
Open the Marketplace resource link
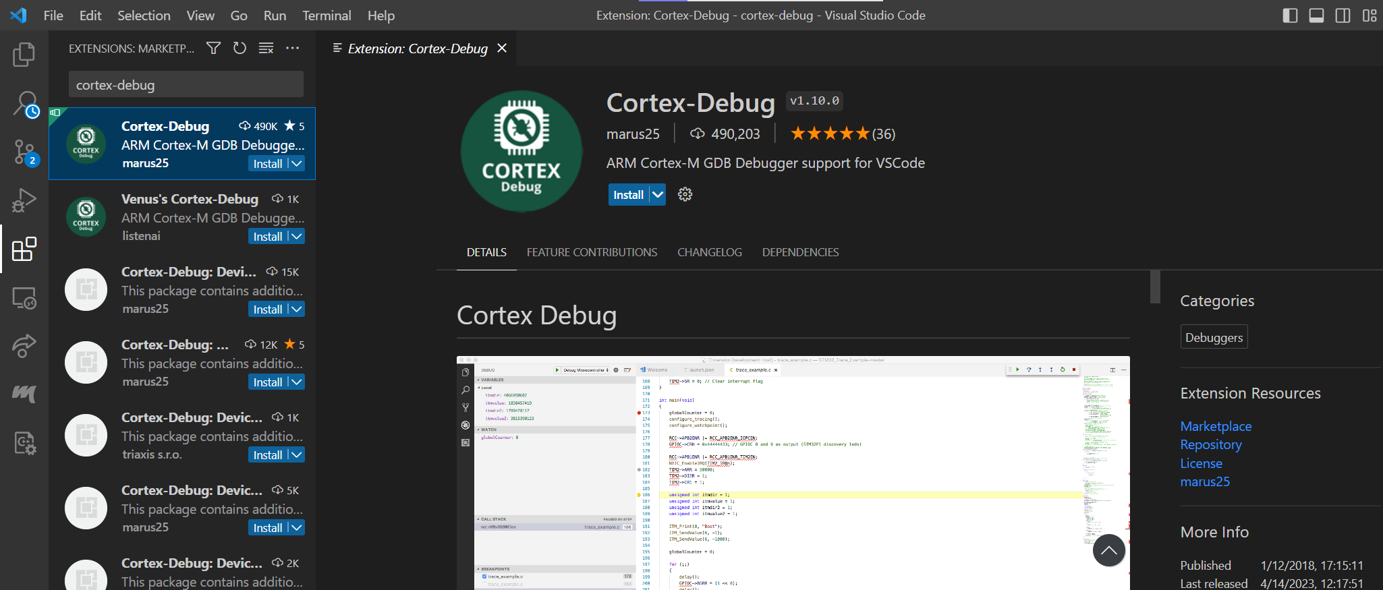pos(1216,426)
